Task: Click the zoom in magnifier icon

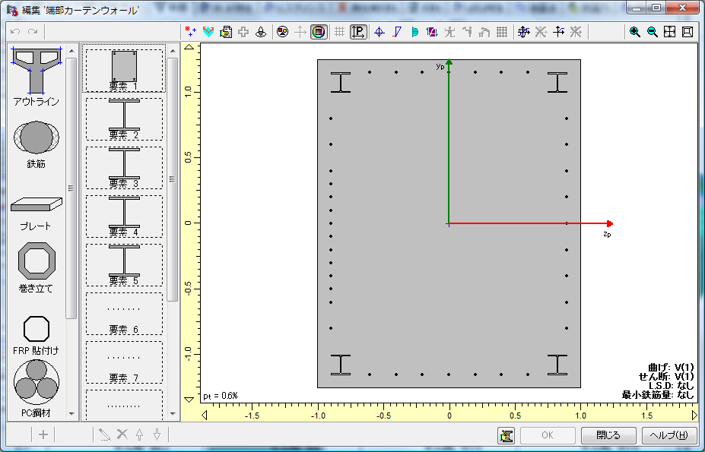Action: (635, 32)
